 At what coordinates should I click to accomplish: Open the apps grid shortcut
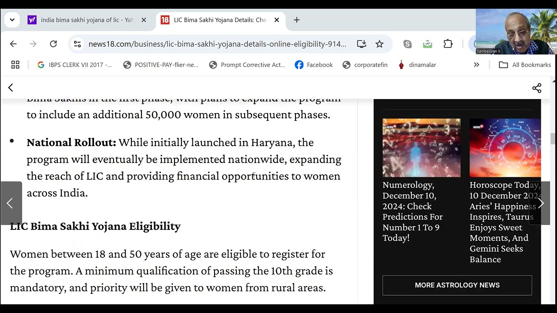click(15, 65)
